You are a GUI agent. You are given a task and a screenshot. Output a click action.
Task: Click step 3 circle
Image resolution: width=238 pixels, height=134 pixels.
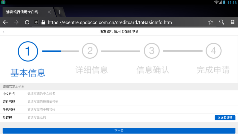pos(152,51)
